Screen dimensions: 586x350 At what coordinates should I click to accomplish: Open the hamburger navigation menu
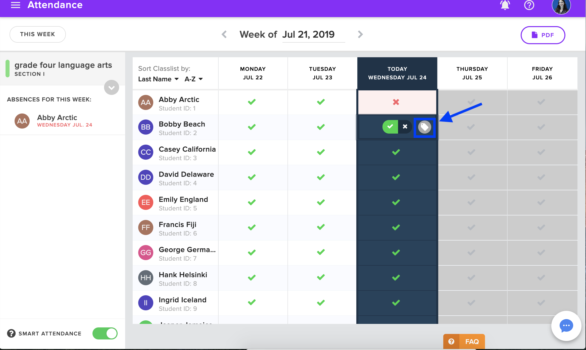pyautogui.click(x=15, y=5)
